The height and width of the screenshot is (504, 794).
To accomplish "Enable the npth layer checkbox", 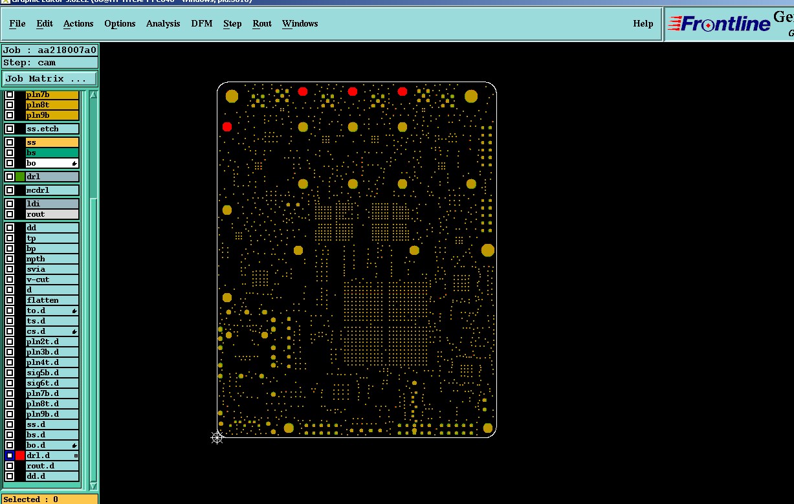I will pyautogui.click(x=10, y=259).
